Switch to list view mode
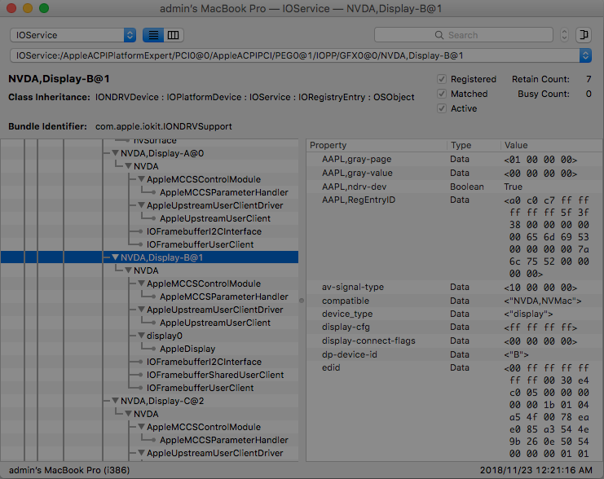 click(153, 35)
